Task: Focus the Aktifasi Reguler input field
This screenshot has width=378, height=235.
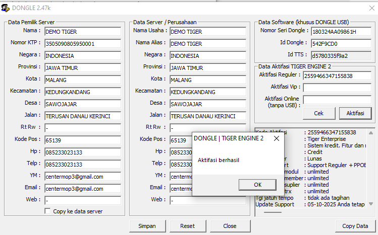Action: tap(337, 76)
